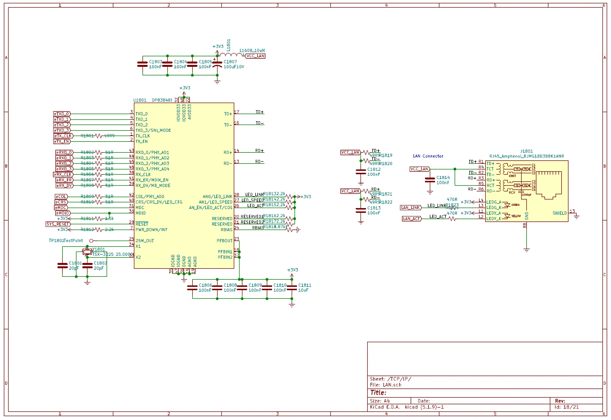
Task: Click the eRX_DV signal label
Action: point(65,185)
